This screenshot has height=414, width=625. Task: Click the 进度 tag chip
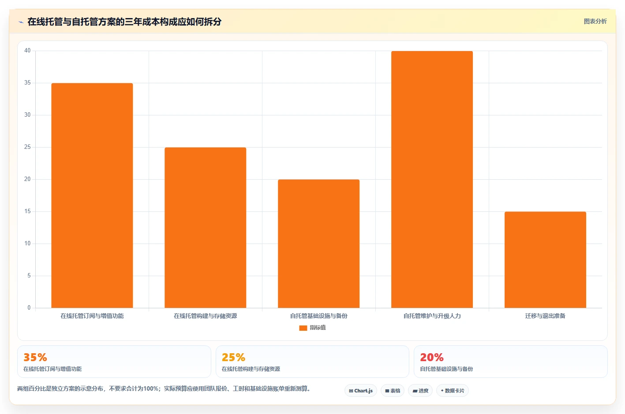(420, 391)
